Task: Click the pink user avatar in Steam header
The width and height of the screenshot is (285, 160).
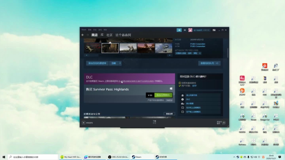Action: coord(190,30)
